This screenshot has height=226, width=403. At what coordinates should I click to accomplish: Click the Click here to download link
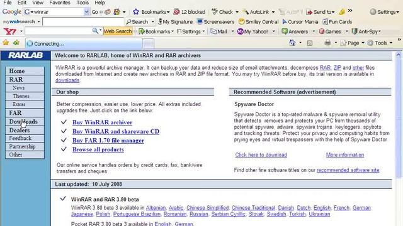tap(261, 155)
